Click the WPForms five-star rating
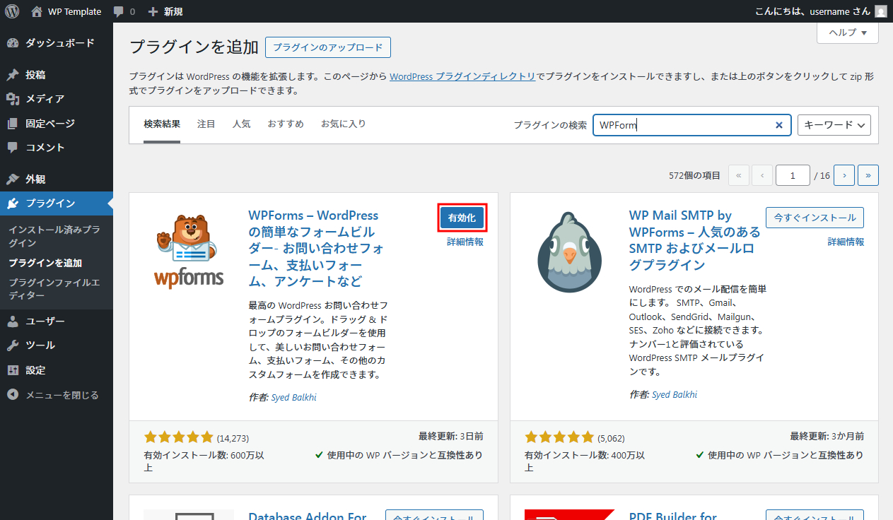Screen dimensions: 893x520 click(178, 437)
